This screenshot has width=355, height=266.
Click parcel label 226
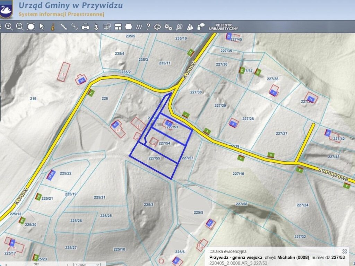click(x=105, y=98)
